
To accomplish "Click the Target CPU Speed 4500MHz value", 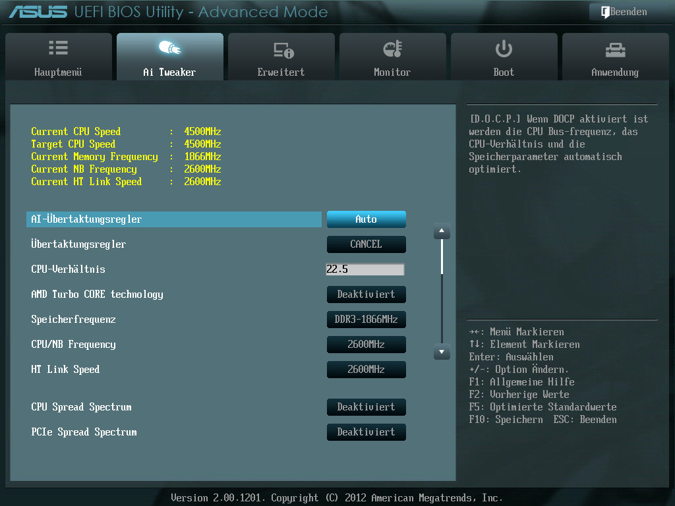I will point(202,144).
